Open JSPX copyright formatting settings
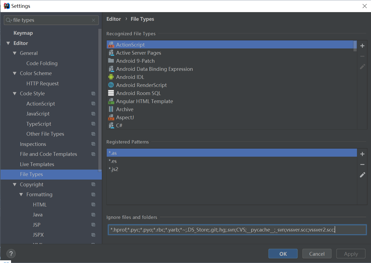 (38, 235)
